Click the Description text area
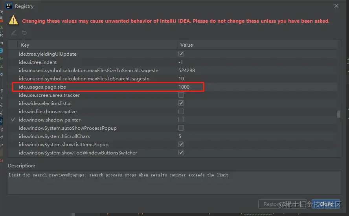The image size is (349, 216). [174, 182]
